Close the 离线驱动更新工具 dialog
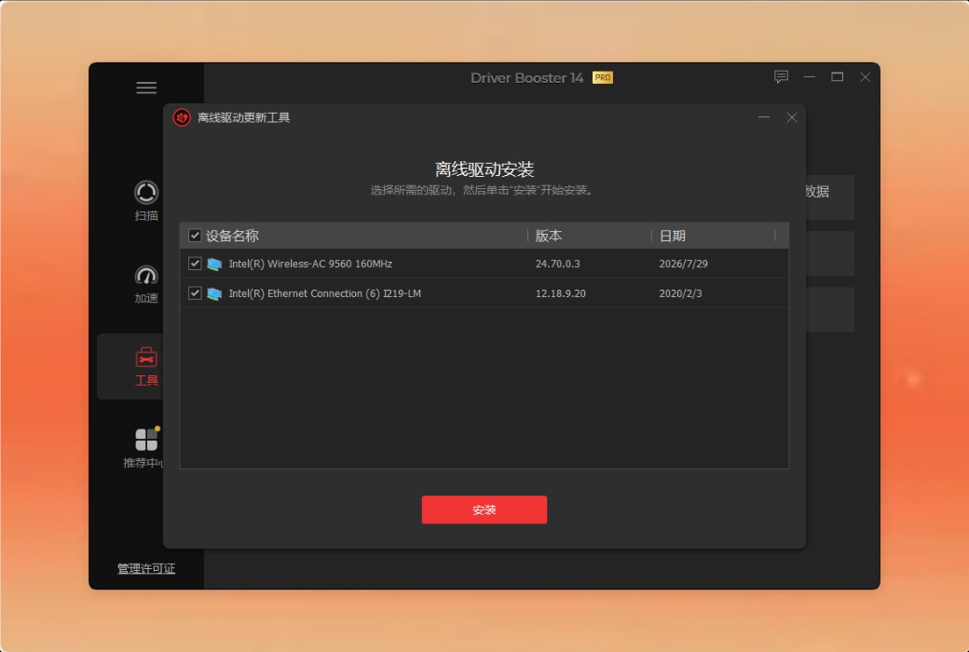 pos(792,117)
